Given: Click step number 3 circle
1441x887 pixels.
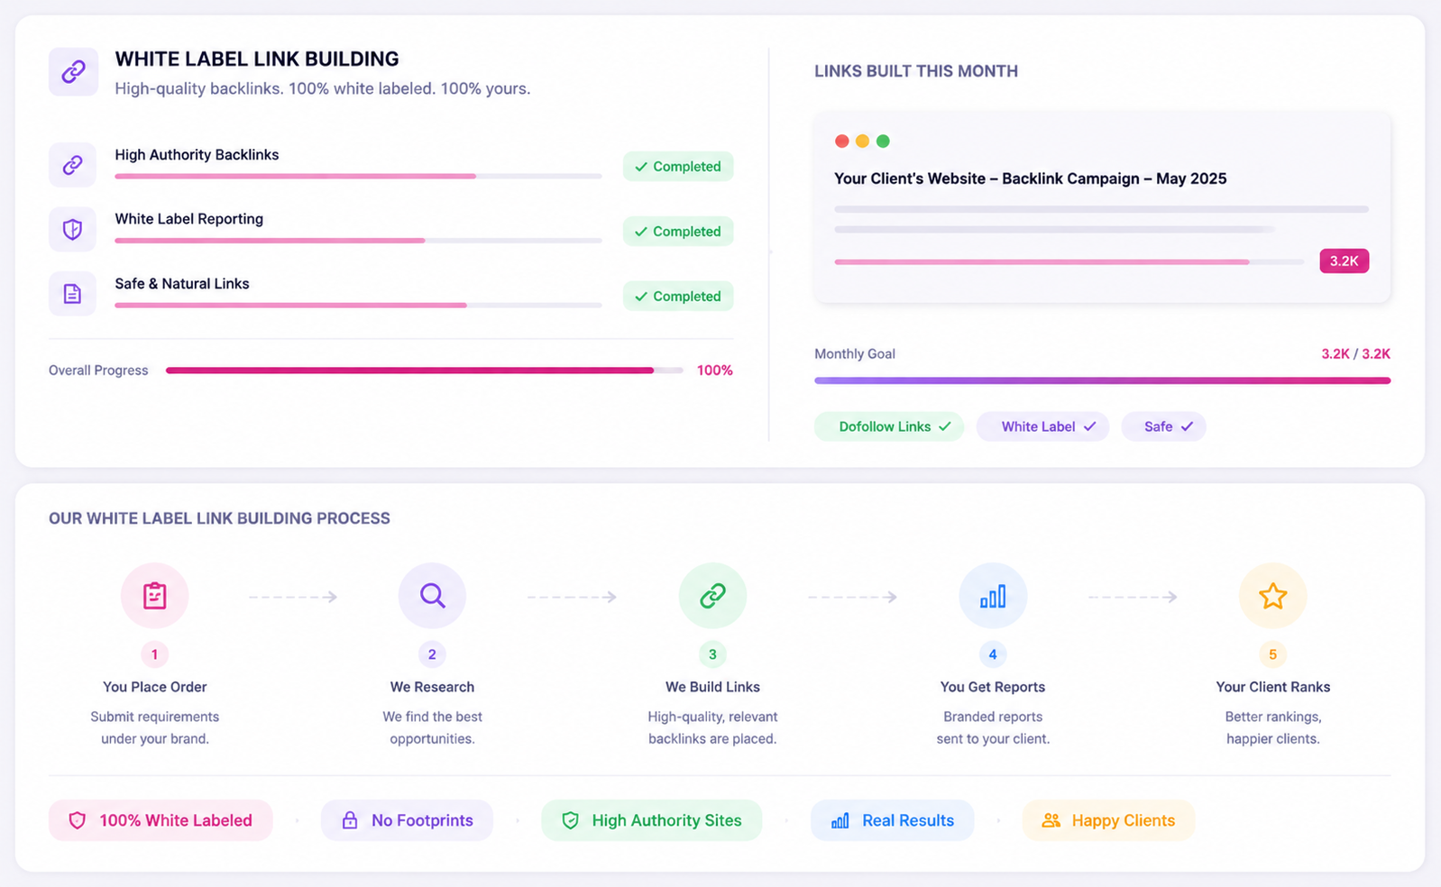Looking at the screenshot, I should coord(712,654).
